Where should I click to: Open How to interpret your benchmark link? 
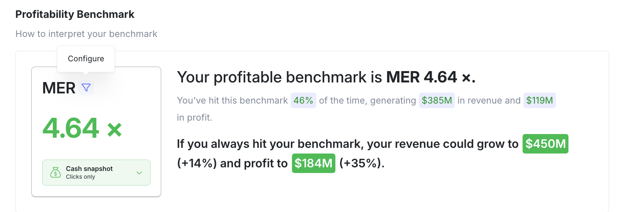[86, 34]
